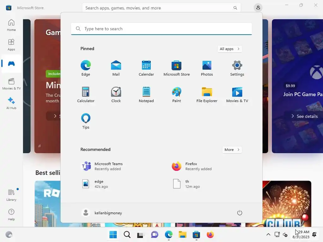323x242 pixels.
Task: Open Settings from pinned apps
Action: 237,68
